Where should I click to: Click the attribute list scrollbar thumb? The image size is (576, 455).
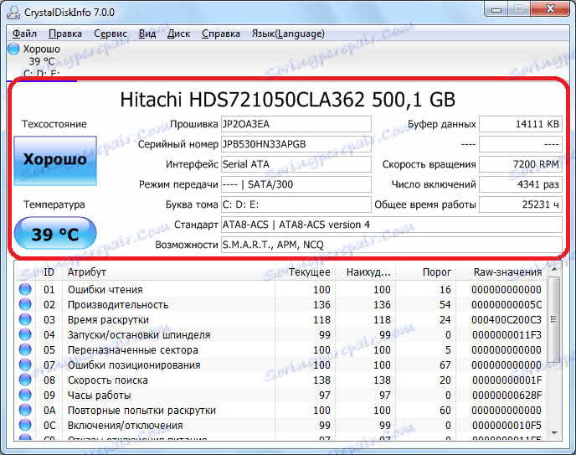tap(554, 319)
